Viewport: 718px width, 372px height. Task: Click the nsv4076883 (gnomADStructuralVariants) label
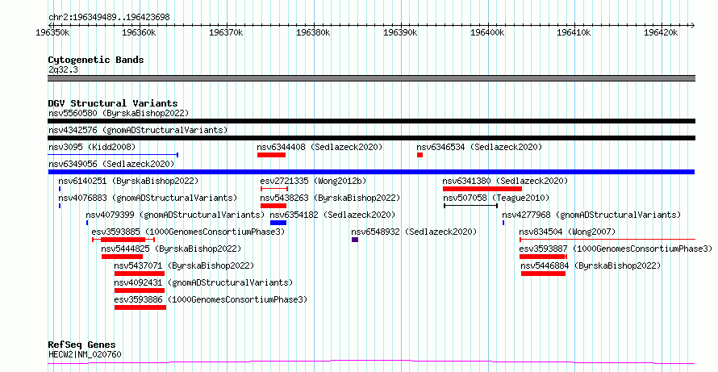(148, 198)
